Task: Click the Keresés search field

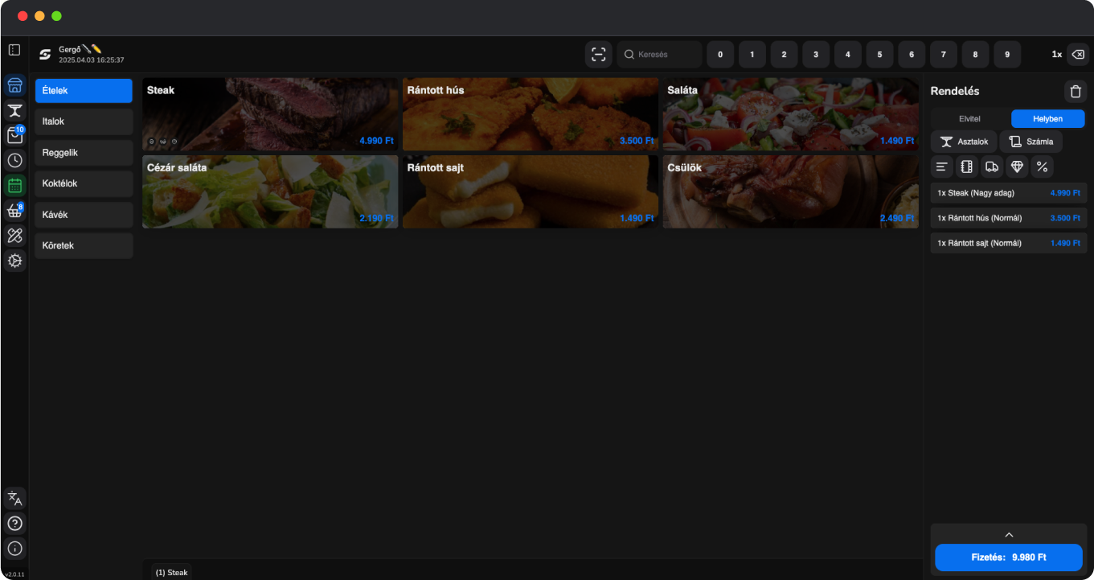Action: coord(659,55)
